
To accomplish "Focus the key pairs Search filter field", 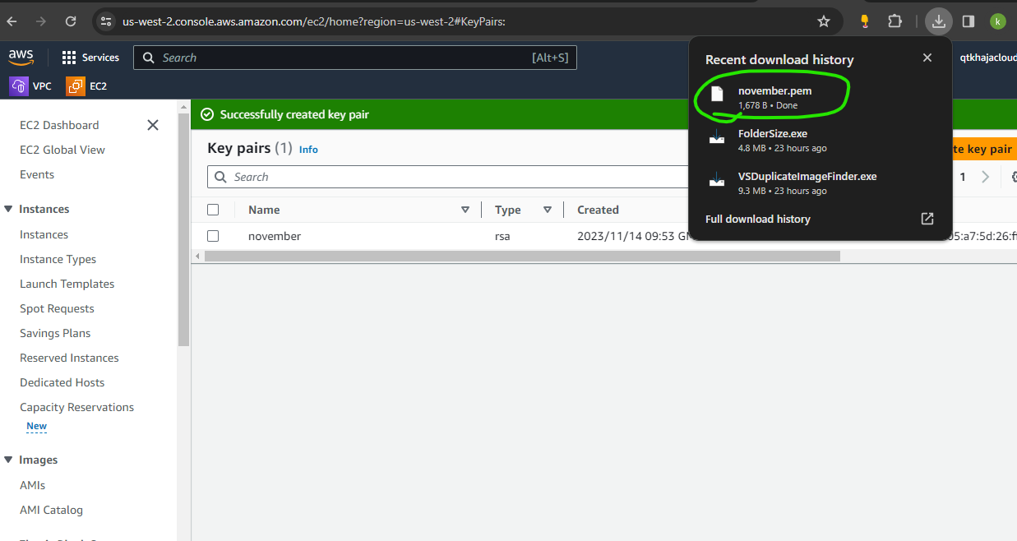I will pyautogui.click(x=448, y=177).
